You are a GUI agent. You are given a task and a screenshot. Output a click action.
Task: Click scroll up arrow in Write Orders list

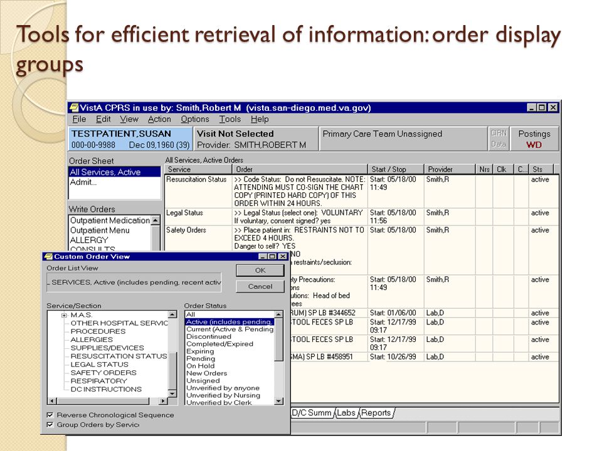click(155, 220)
